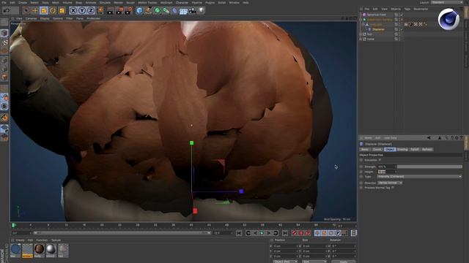Viewport: 469px width, 263px height.
Task: Open the Character menu
Action: pos(182,2)
